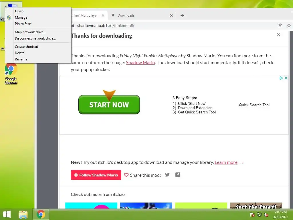Image resolution: width=293 pixels, height=220 pixels.
Task: Open a new Chrome tab
Action: tap(182, 15)
